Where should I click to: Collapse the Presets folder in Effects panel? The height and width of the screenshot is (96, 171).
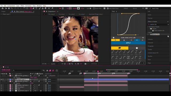[150, 29]
